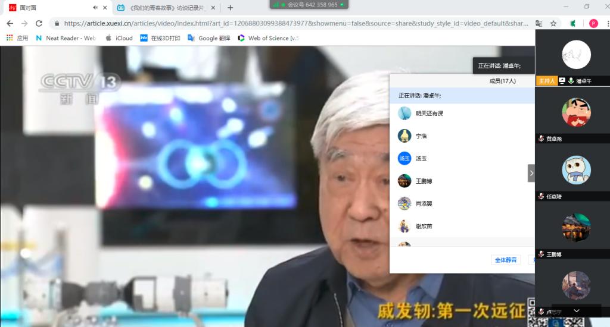Click the browser forward arrow

pyautogui.click(x=24, y=24)
